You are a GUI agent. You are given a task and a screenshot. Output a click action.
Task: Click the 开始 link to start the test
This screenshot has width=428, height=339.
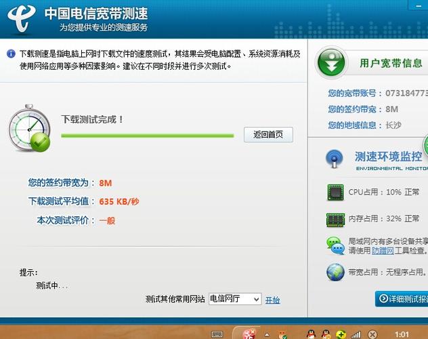pos(273,300)
